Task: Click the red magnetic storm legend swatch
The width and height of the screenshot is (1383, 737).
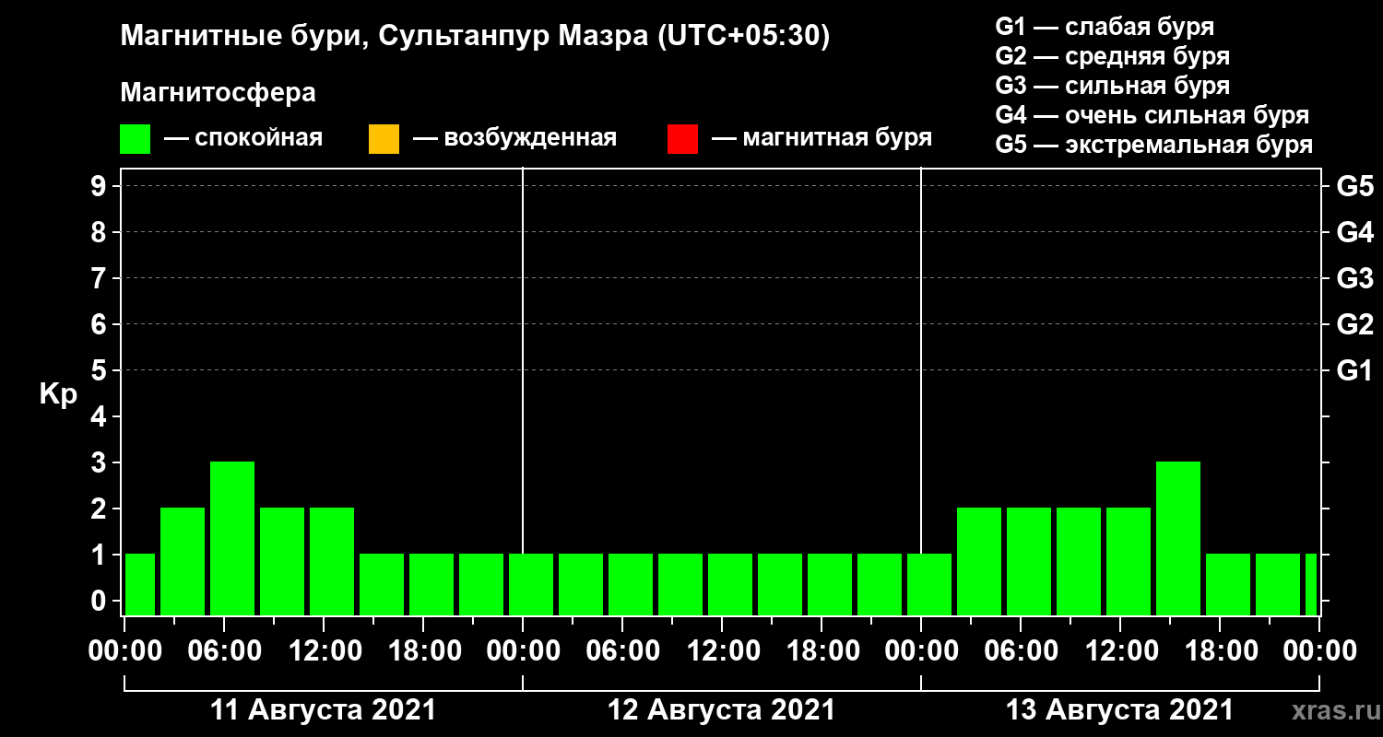Action: (x=682, y=139)
